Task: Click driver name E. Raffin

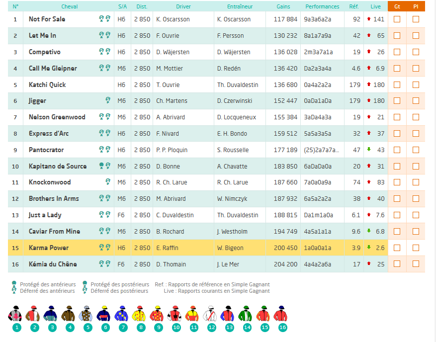Action: pos(167,248)
